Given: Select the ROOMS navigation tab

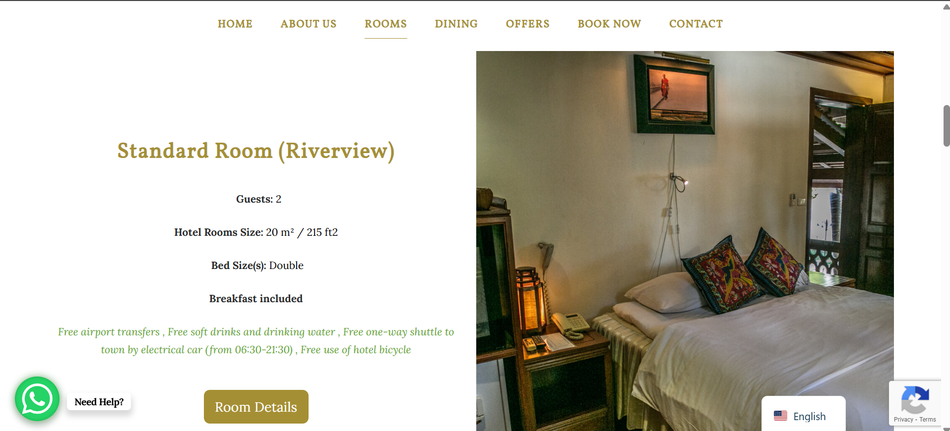Looking at the screenshot, I should [x=385, y=24].
